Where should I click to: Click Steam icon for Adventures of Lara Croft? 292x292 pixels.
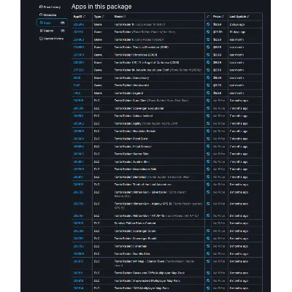pos(208,70)
